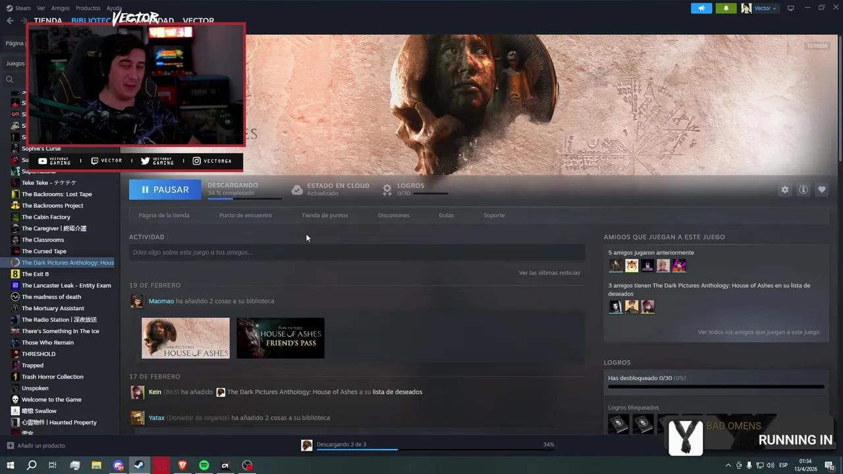Viewport: 843px width, 474px height.
Task: Click Ver todos los amigos link
Action: coord(758,332)
